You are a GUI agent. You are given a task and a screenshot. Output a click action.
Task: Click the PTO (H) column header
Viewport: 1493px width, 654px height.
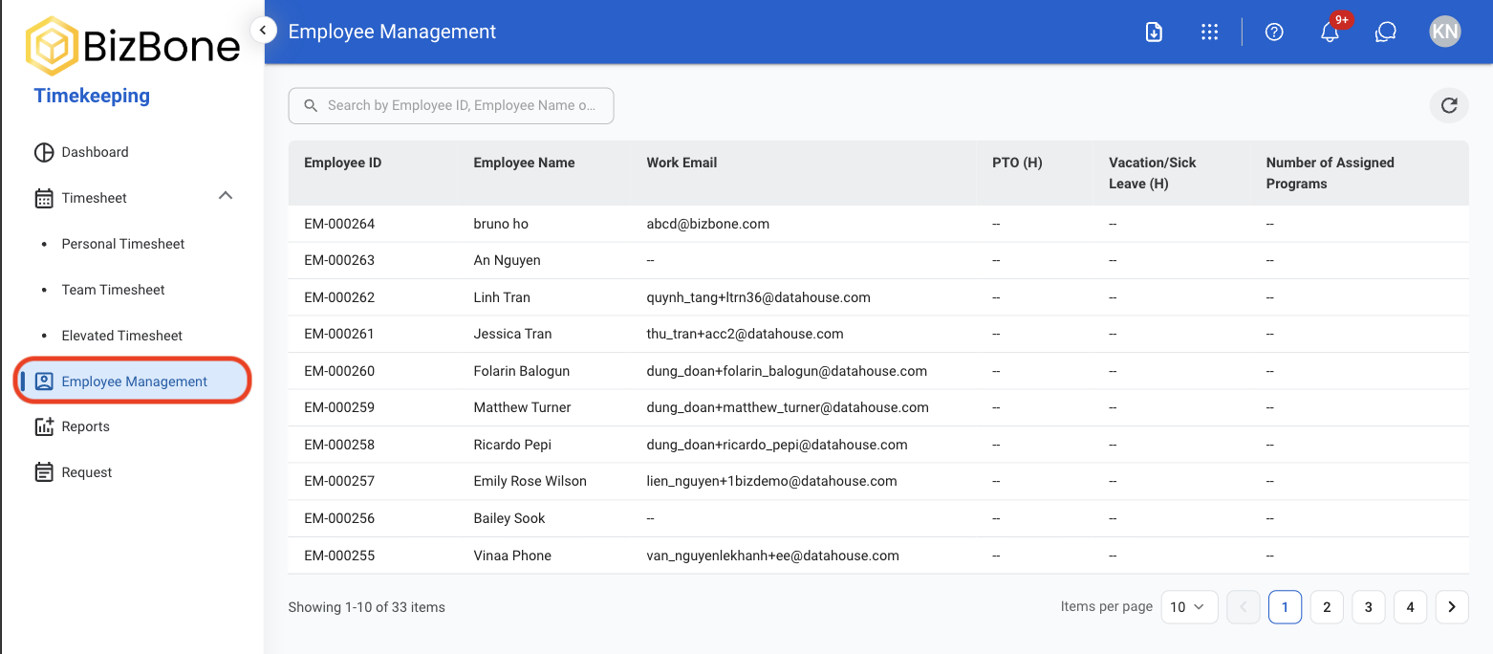(1017, 163)
